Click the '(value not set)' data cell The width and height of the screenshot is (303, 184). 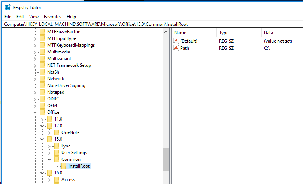pyautogui.click(x=278, y=41)
